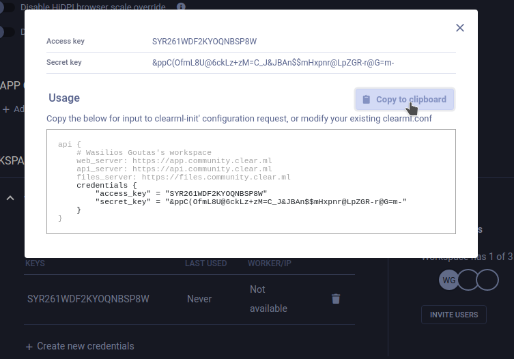Click the Usage heading
The width and height of the screenshot is (514, 359).
tap(64, 98)
